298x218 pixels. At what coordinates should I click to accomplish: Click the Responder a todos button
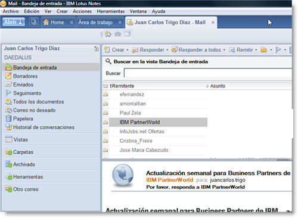pyautogui.click(x=196, y=50)
